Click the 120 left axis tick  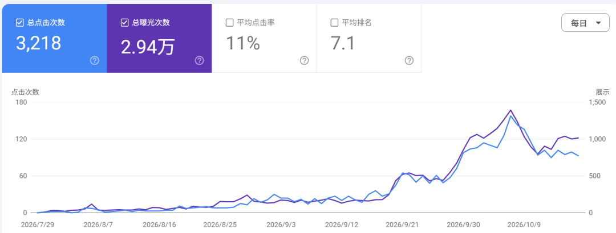click(21, 139)
